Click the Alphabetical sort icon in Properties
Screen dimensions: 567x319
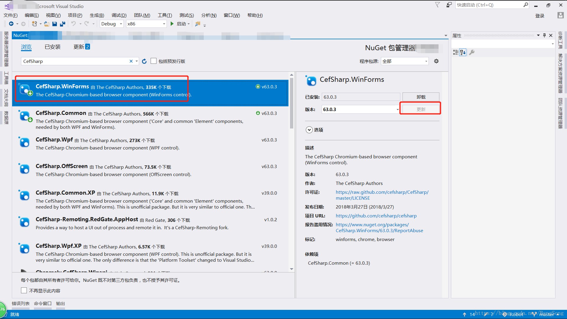tap(463, 52)
